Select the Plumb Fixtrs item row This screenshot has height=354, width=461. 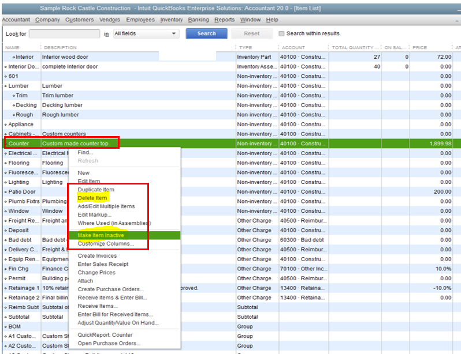coord(232,201)
